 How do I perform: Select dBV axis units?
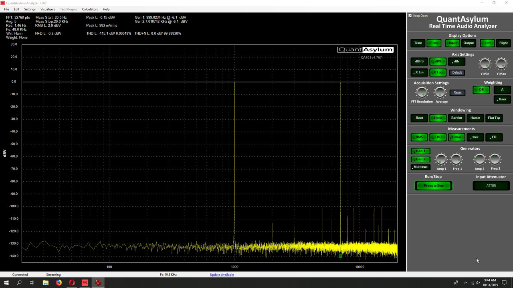pyautogui.click(x=438, y=62)
